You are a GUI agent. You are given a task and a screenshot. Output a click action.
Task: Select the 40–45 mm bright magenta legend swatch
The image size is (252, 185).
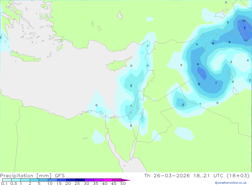(x=108, y=180)
